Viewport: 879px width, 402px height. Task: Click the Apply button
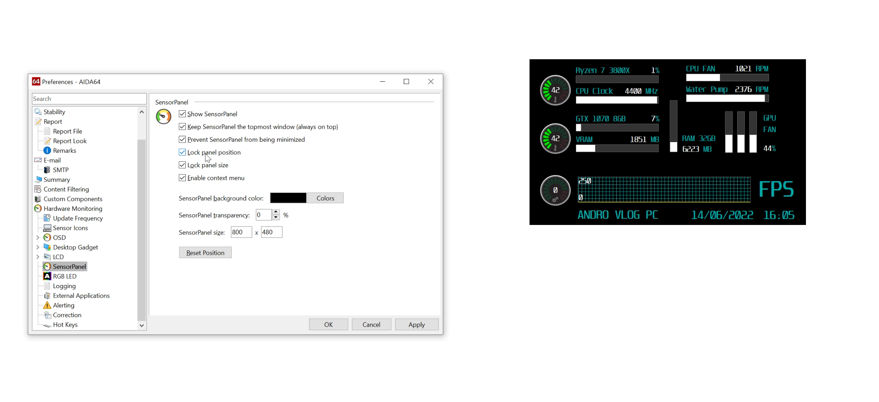pyautogui.click(x=416, y=324)
